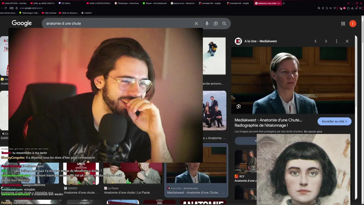364x205 pixels.
Task: Open the snow aerial shot image result
Action: [x=214, y=56]
